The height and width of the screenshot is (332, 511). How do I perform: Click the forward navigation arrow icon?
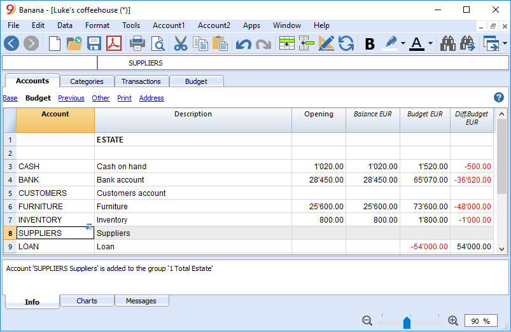[31, 43]
